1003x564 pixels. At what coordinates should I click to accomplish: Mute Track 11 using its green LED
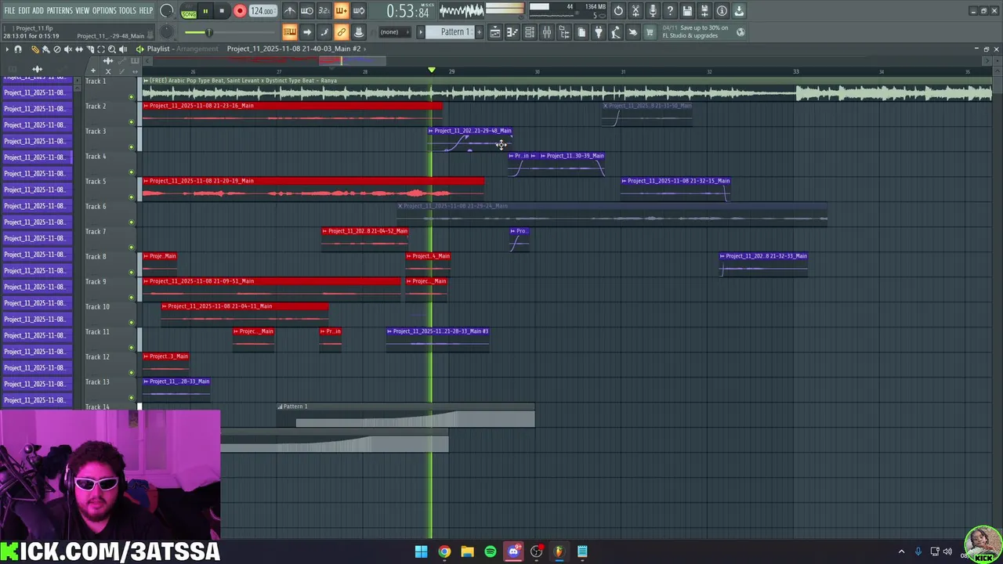pos(132,348)
